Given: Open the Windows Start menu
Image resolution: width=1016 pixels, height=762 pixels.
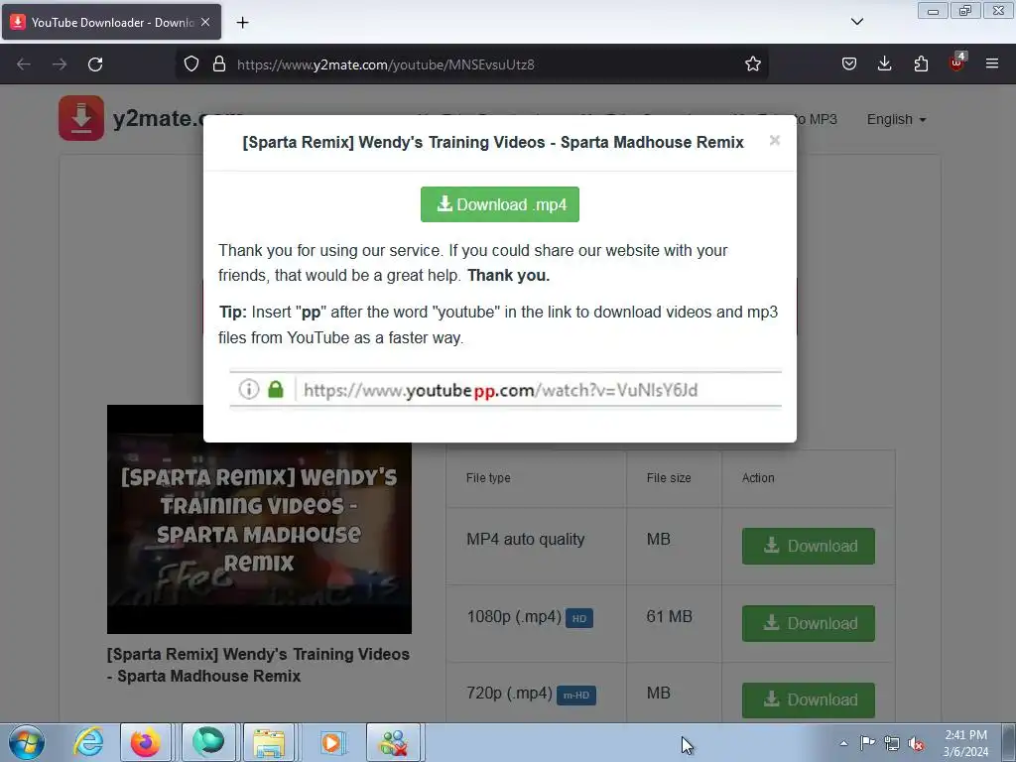Looking at the screenshot, I should (x=27, y=742).
